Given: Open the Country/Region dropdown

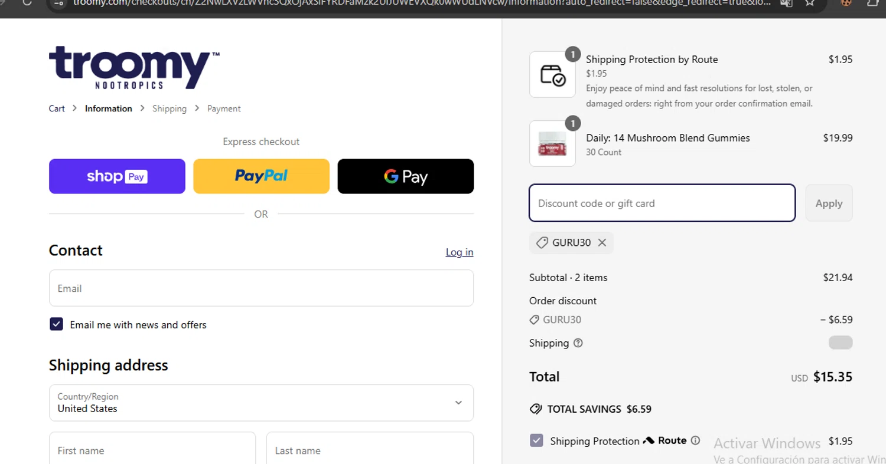Looking at the screenshot, I should click(261, 403).
